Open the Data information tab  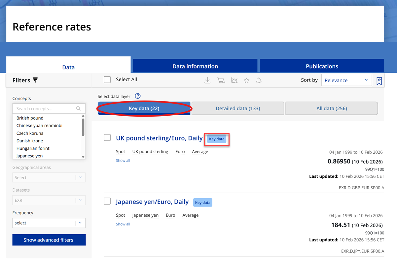click(195, 66)
